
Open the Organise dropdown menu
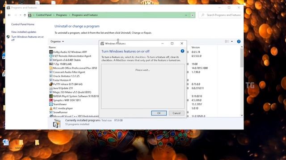(57, 41)
